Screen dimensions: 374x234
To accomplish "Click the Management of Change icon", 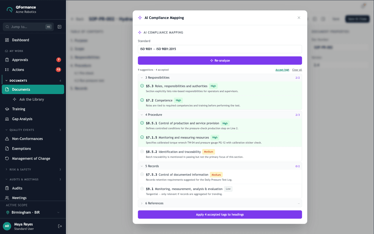I will coord(7,159).
